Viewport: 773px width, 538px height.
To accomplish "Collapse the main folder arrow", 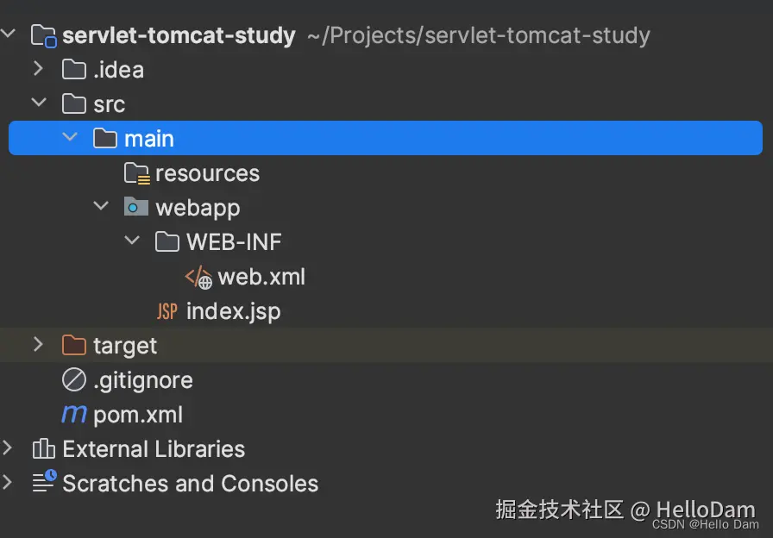I will pos(70,138).
